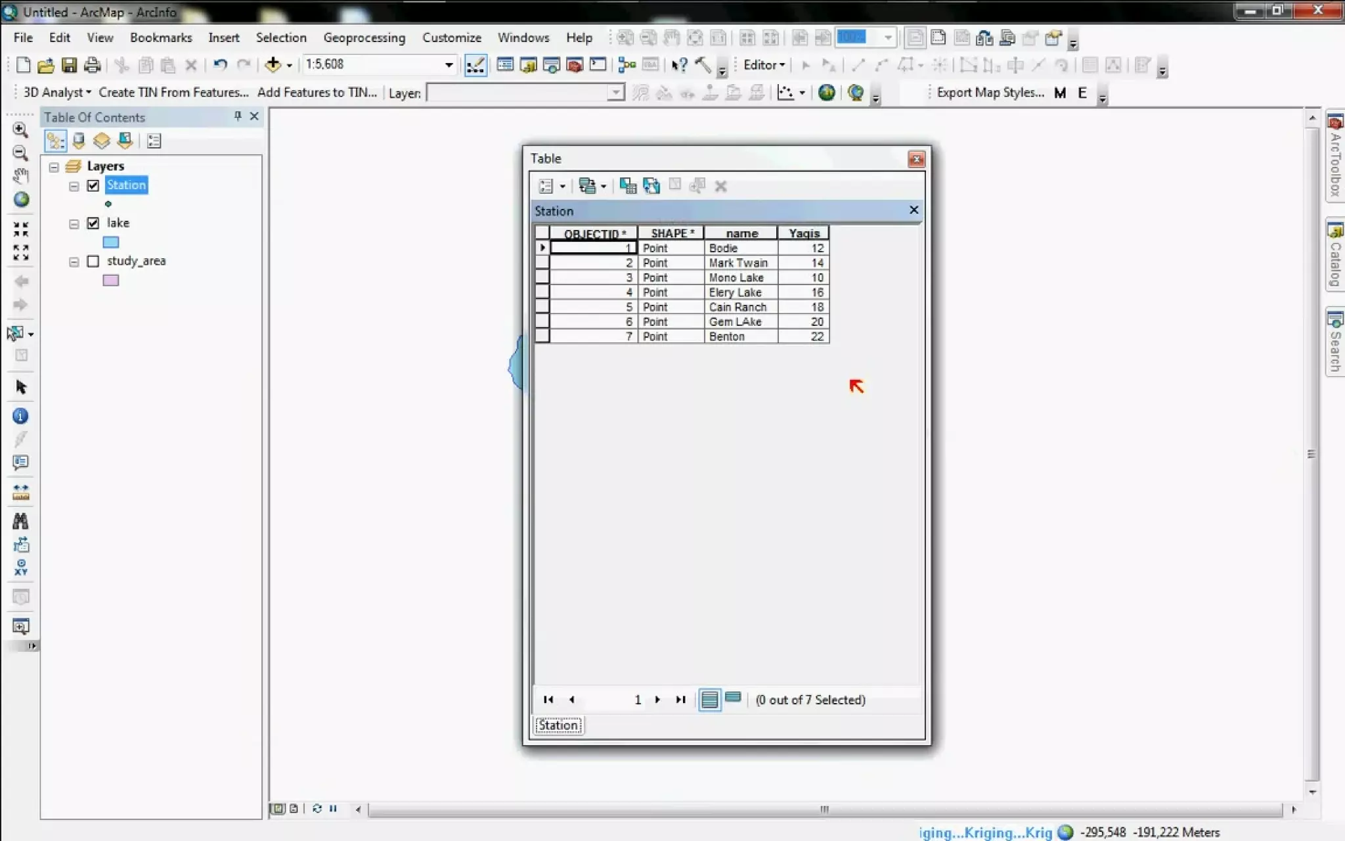Select row 3 Mono Lake record selector

542,277
